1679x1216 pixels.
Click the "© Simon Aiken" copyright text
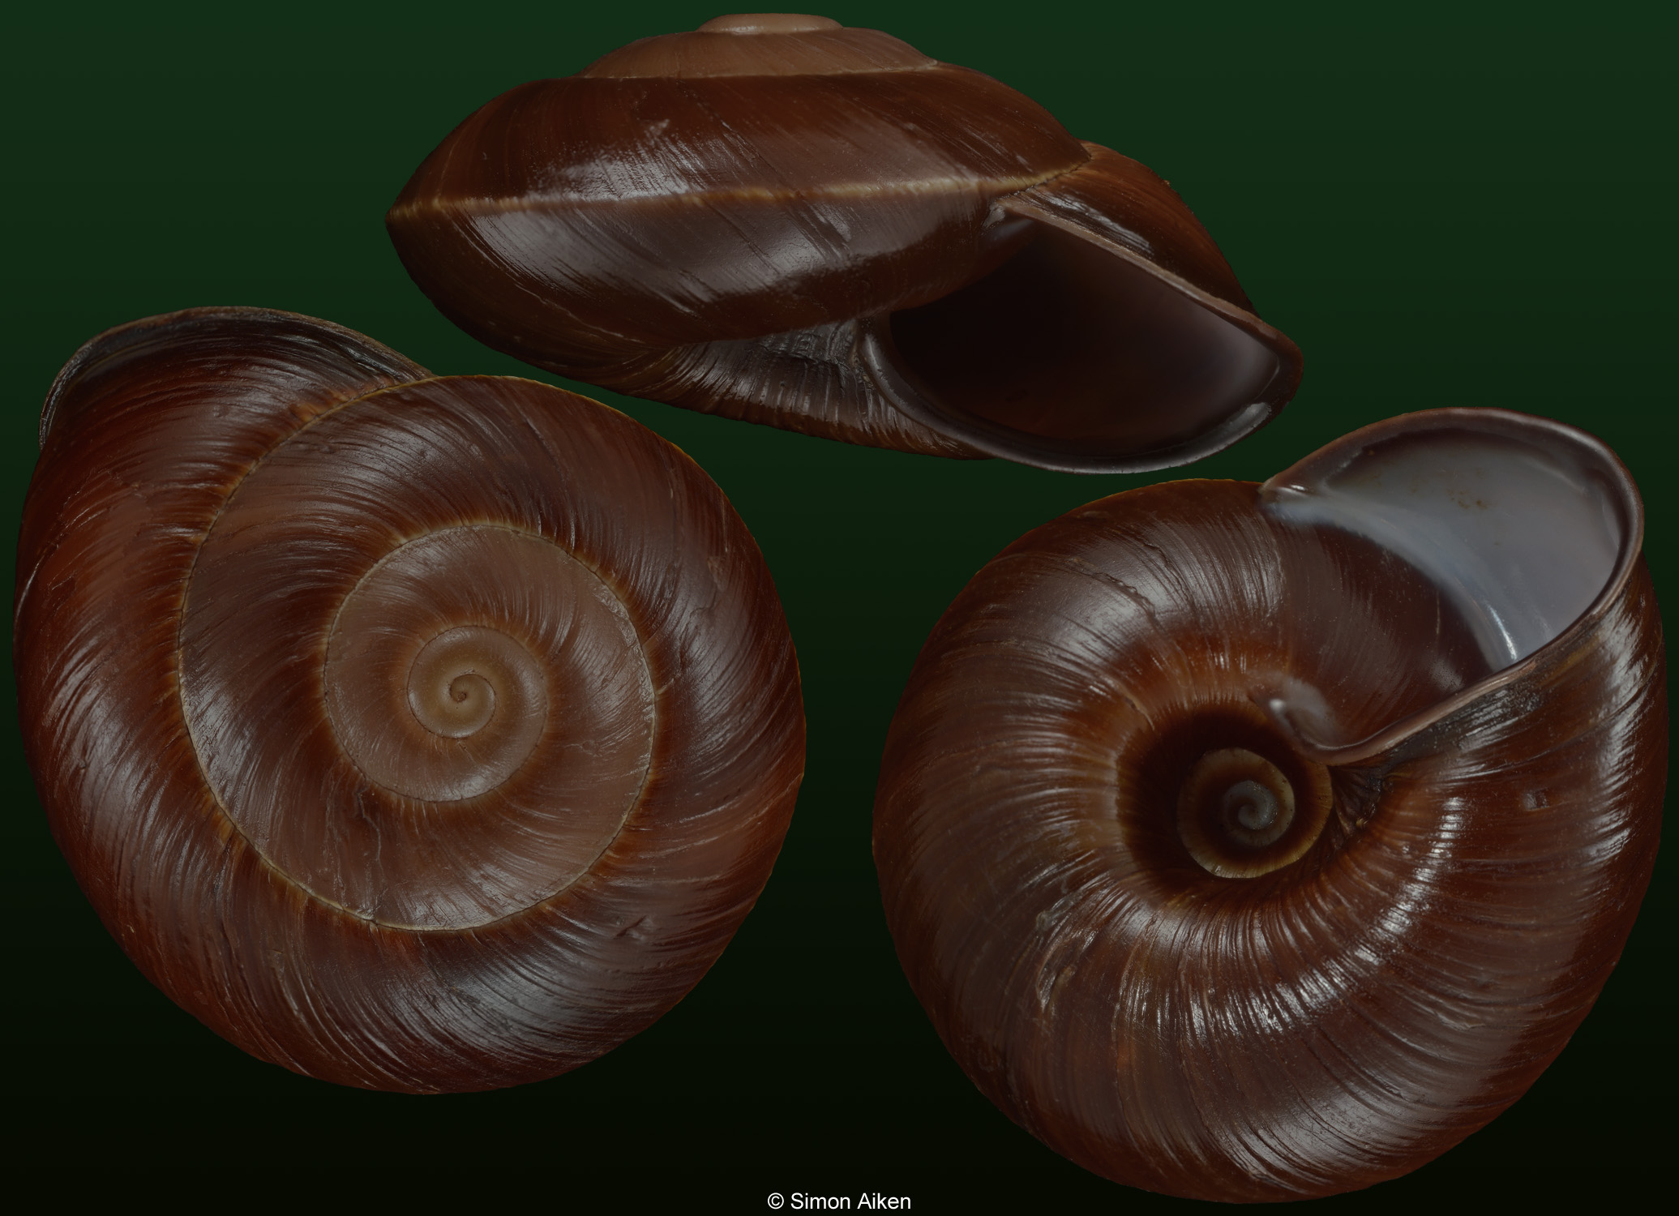[x=839, y=1201]
